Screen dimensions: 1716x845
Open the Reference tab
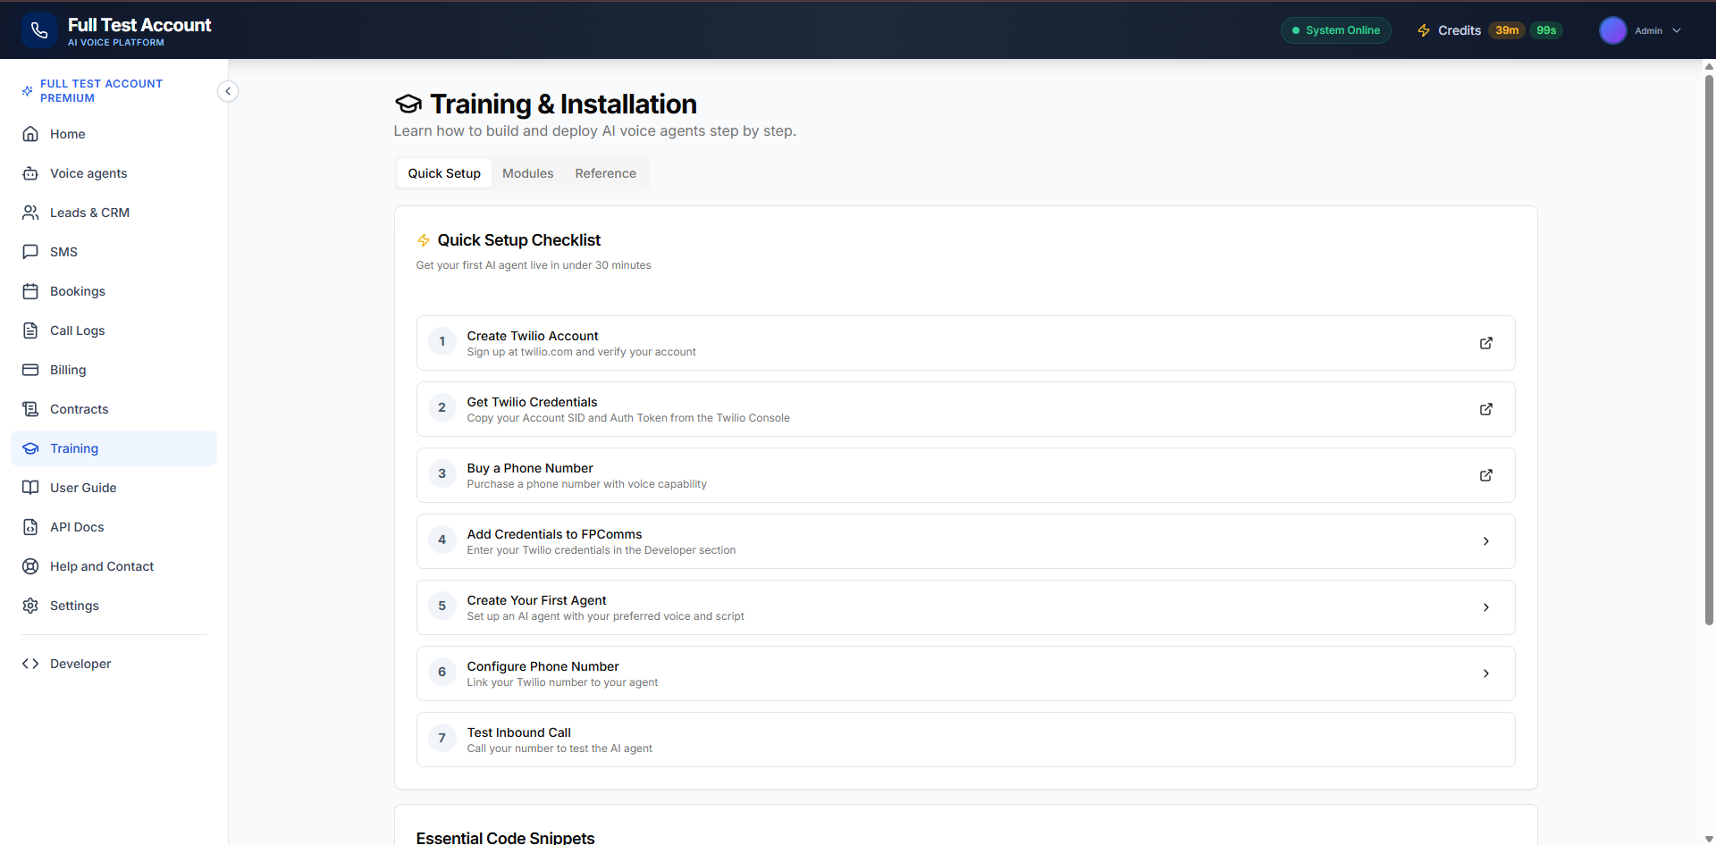[x=605, y=172]
